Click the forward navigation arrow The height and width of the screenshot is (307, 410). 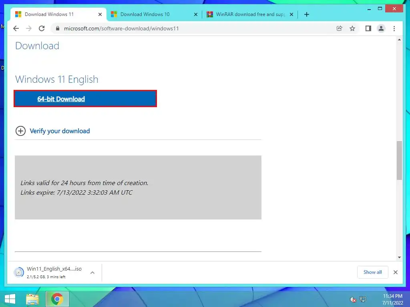click(x=29, y=28)
